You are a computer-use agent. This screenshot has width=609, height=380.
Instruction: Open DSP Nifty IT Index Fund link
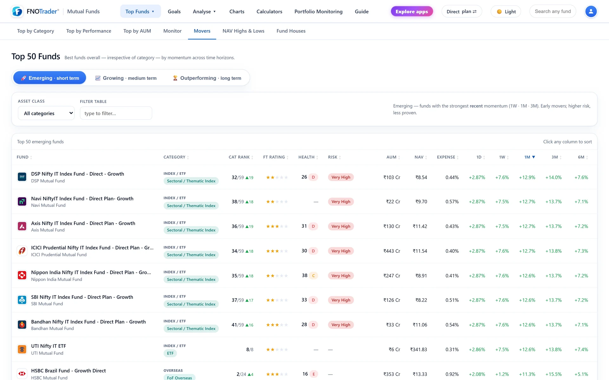[77, 174]
